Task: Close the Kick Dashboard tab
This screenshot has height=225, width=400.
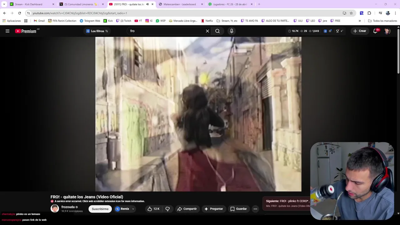Action: (53, 4)
